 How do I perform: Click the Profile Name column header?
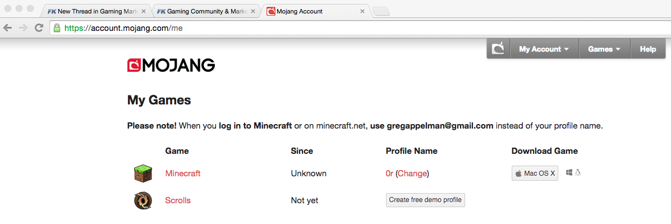coord(411,151)
